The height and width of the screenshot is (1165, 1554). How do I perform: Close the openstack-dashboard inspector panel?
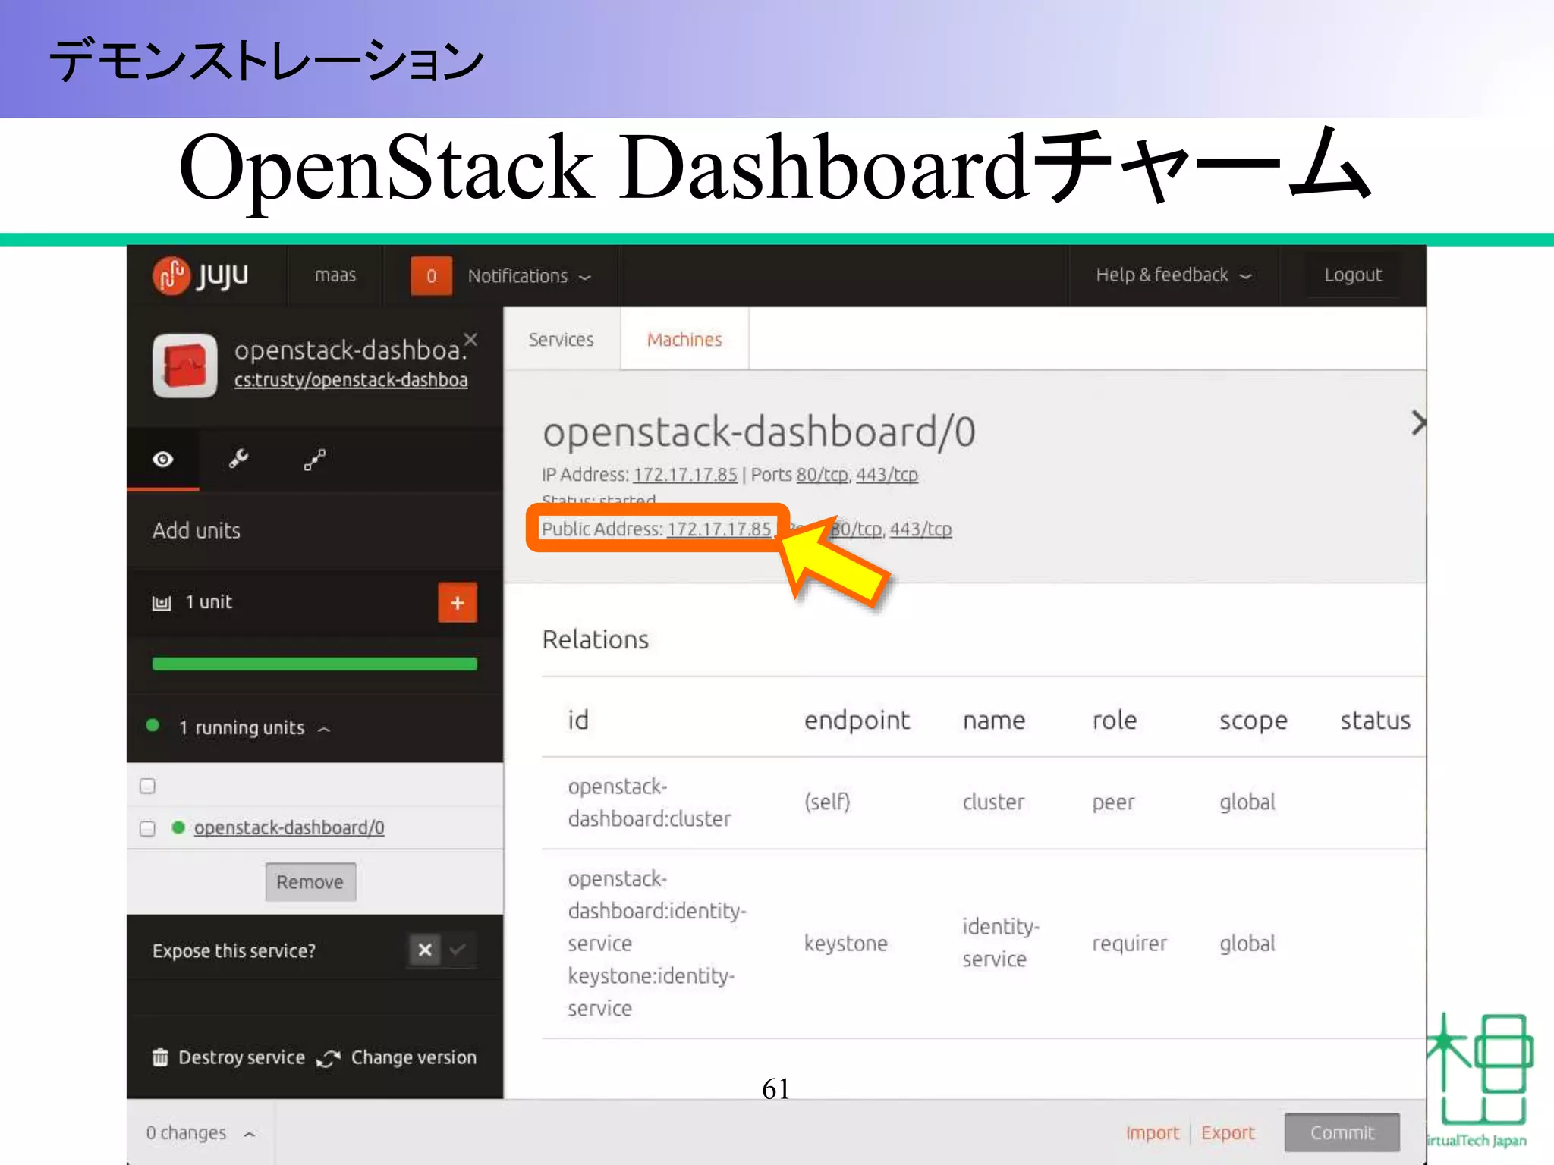[470, 339]
